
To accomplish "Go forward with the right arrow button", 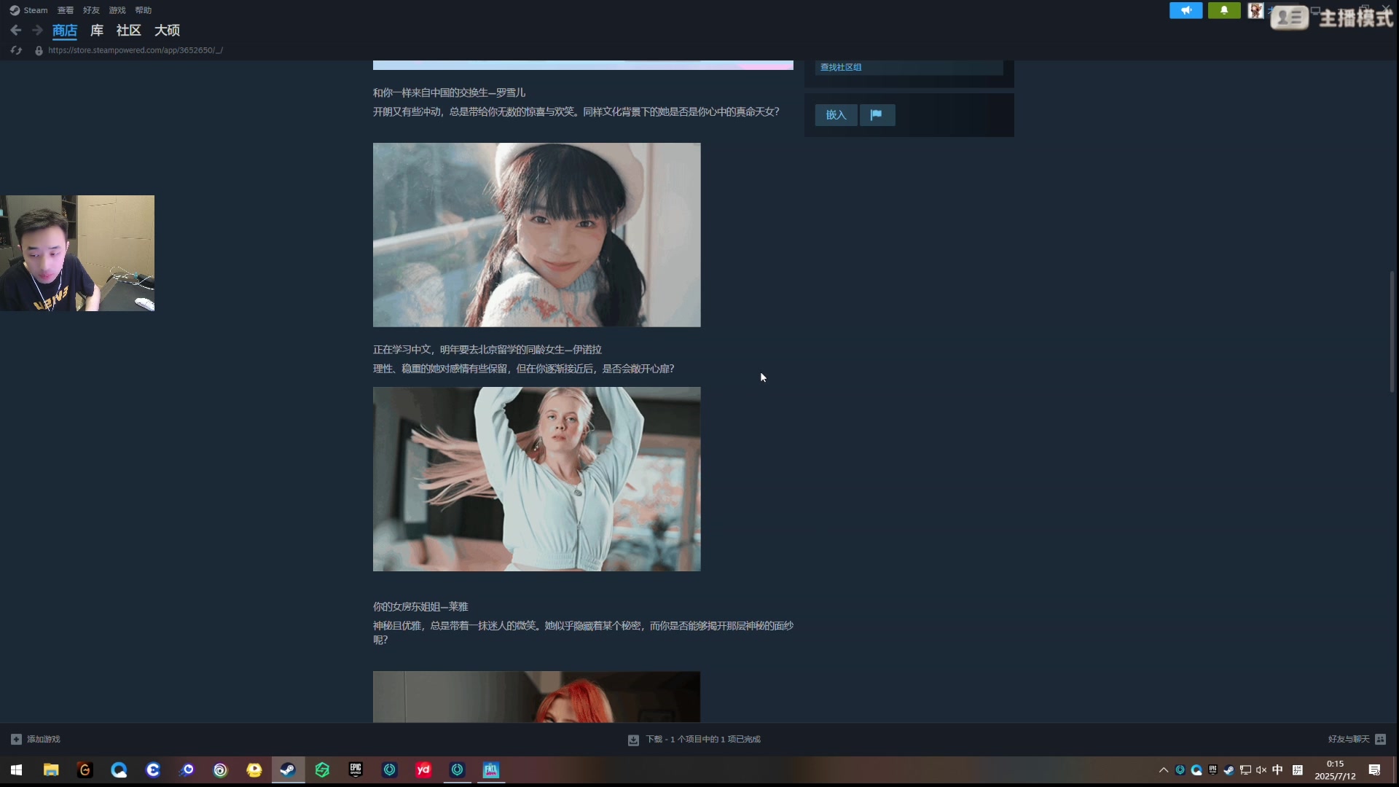I will [37, 31].
